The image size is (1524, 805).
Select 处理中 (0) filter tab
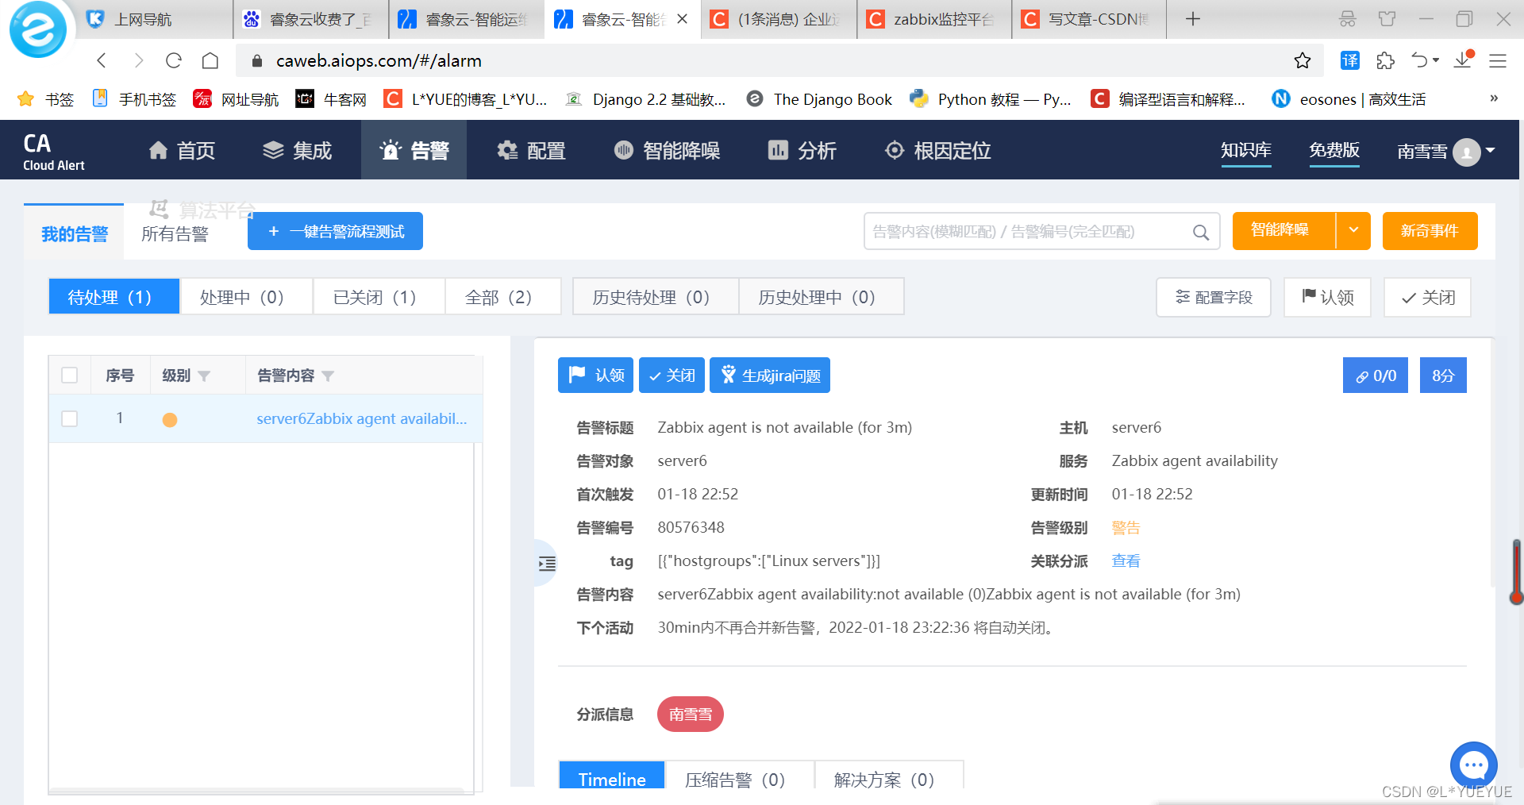[x=246, y=297]
